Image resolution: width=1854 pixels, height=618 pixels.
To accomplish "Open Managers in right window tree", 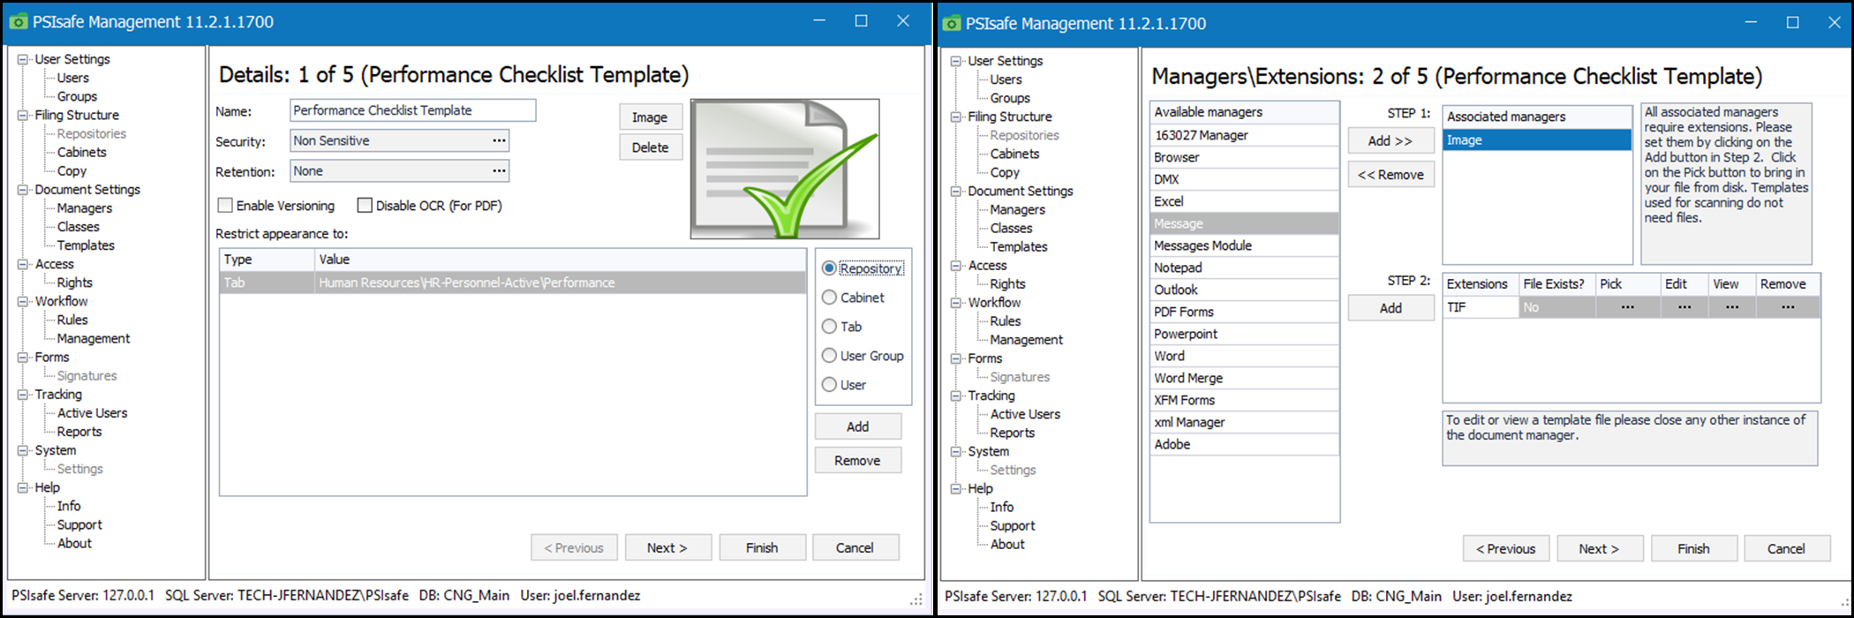I will pos(1017,209).
